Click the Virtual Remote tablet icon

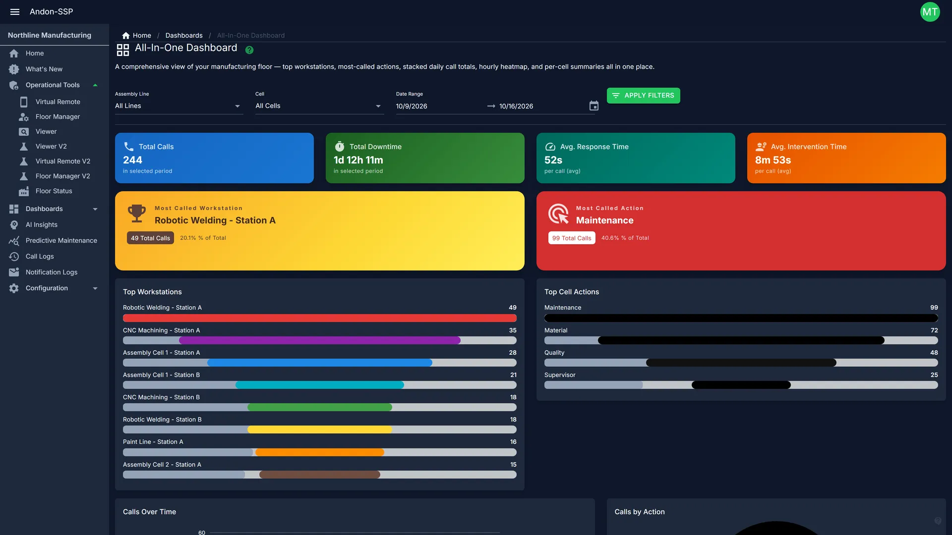tap(24, 102)
